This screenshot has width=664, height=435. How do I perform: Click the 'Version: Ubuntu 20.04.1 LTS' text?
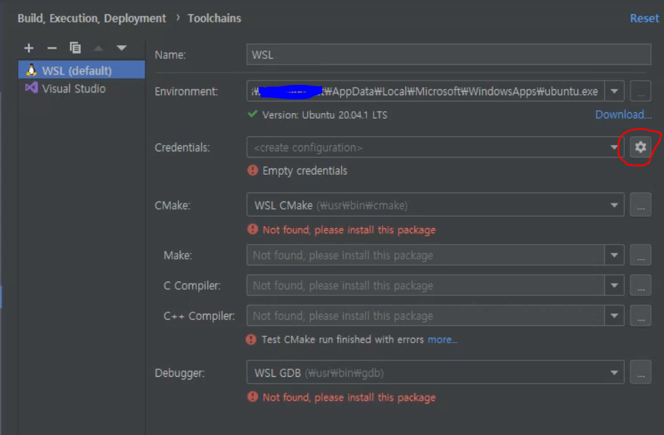[x=324, y=115]
